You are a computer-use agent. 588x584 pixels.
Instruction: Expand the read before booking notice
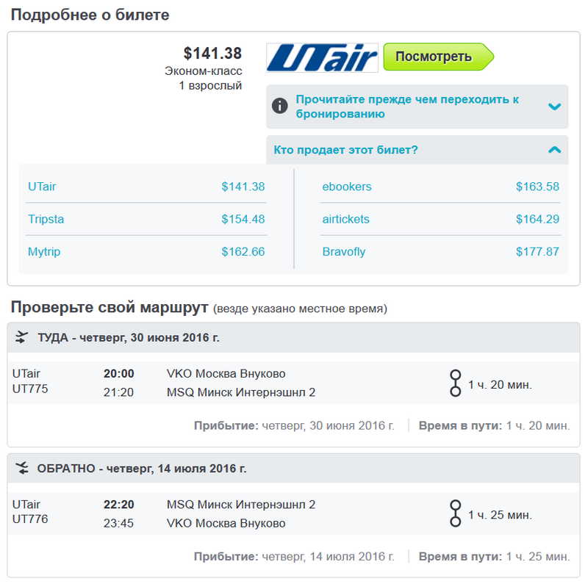point(417,107)
